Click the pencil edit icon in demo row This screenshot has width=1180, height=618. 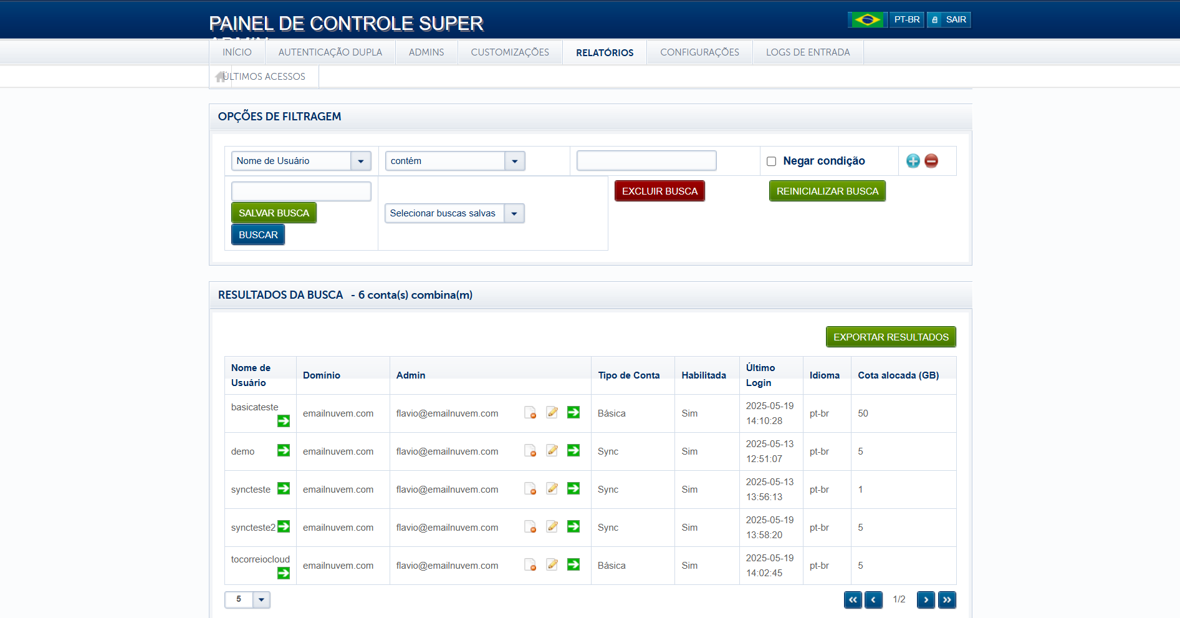[x=552, y=450]
